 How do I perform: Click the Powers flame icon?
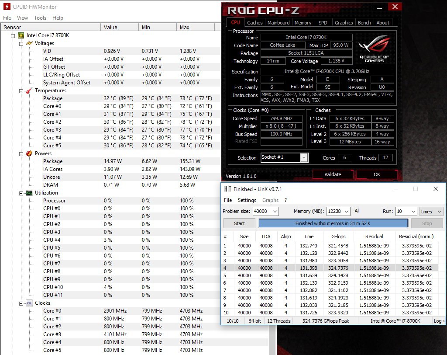click(x=29, y=153)
